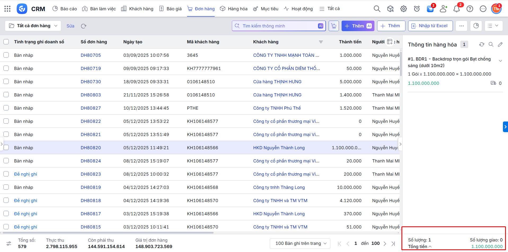Click the Nhập từ Excel button

click(430, 26)
